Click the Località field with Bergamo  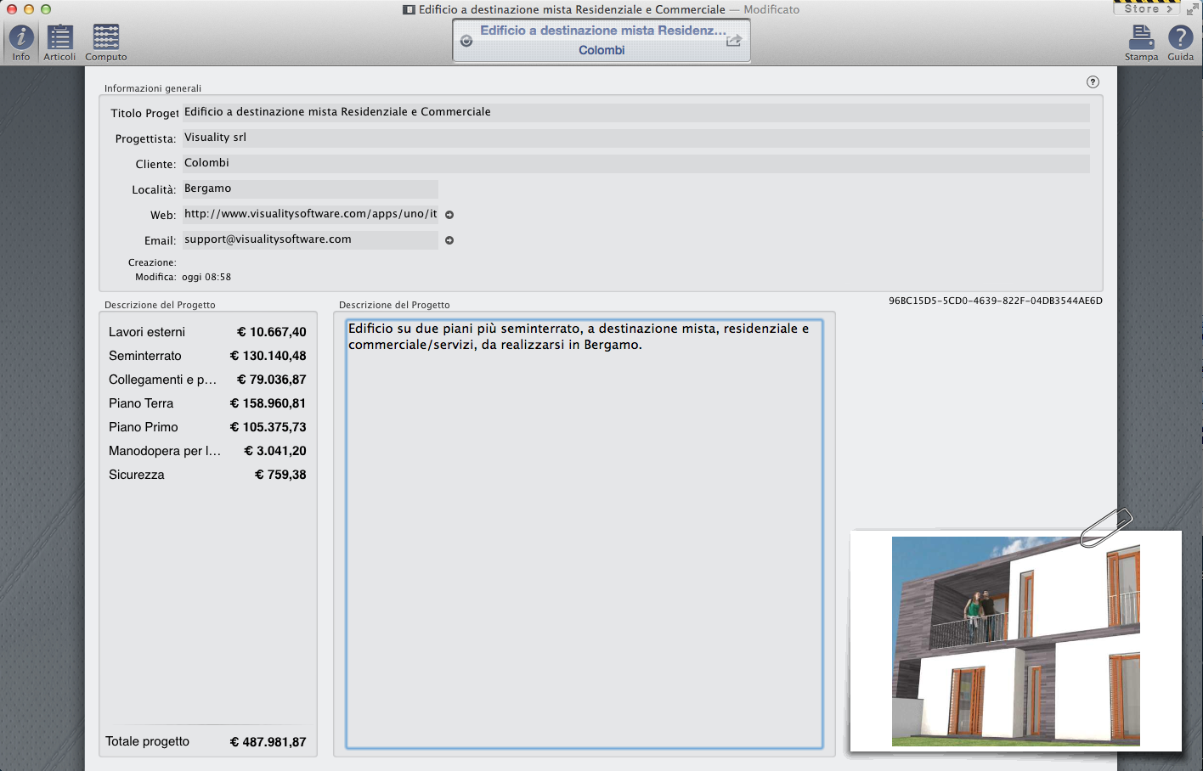click(310, 189)
